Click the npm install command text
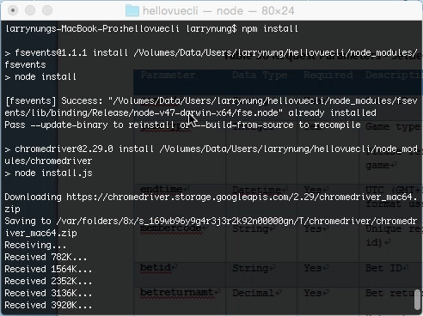The image size is (423, 316). (x=270, y=28)
